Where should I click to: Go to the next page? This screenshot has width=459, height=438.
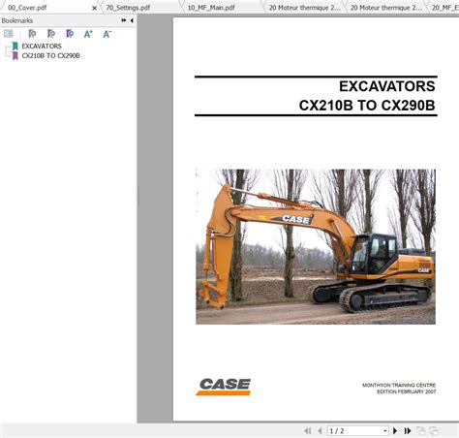pos(395,430)
